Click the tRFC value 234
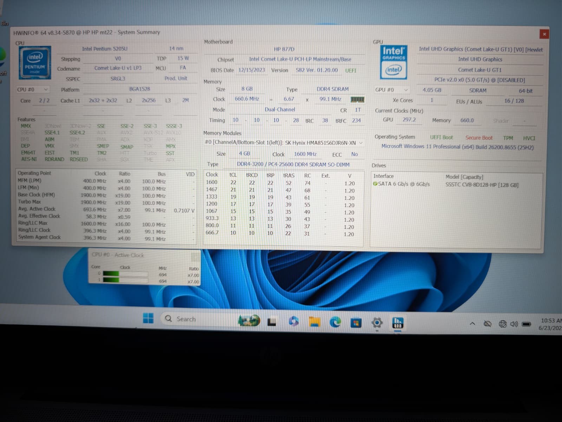562x422 pixels. 356,120
